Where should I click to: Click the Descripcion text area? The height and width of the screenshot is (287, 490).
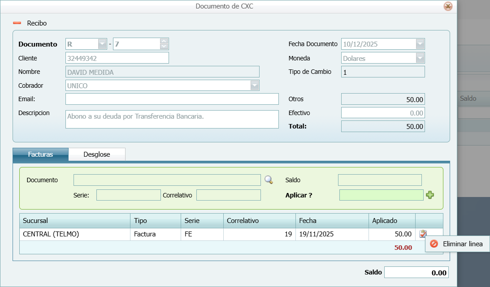172,119
